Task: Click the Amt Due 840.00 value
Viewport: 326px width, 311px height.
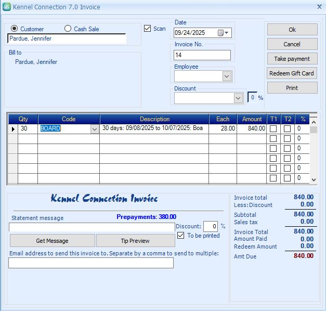Action: 304,256
